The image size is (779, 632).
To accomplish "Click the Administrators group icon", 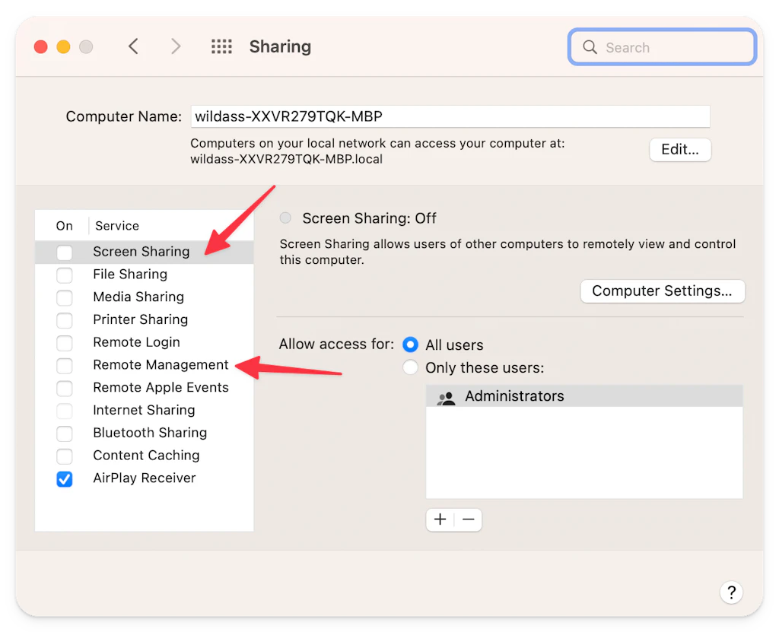I will [x=446, y=397].
